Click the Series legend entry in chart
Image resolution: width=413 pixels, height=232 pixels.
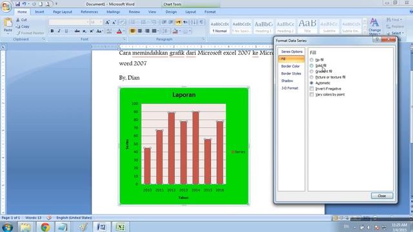tap(238, 152)
